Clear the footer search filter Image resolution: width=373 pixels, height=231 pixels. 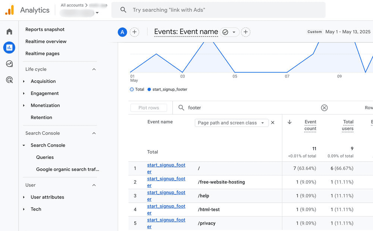[x=324, y=108]
